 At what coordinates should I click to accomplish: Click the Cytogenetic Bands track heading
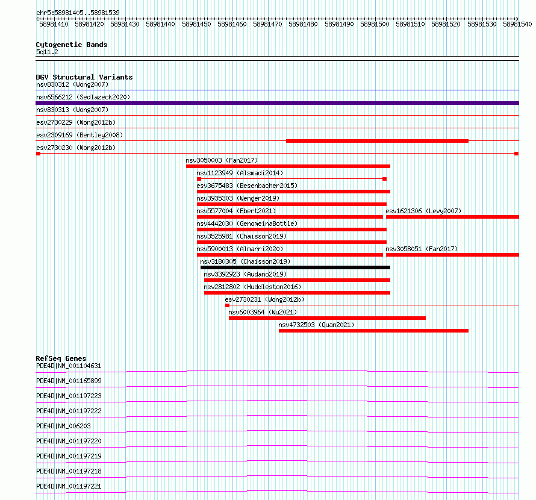(72, 45)
